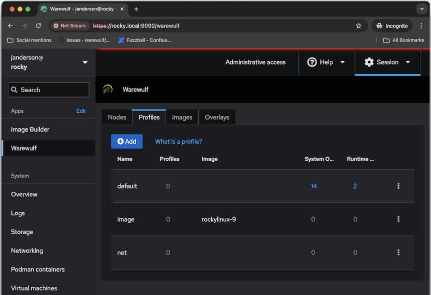Click system overlays count 14 for default
Image resolution: width=431 pixels, height=295 pixels.
point(314,186)
